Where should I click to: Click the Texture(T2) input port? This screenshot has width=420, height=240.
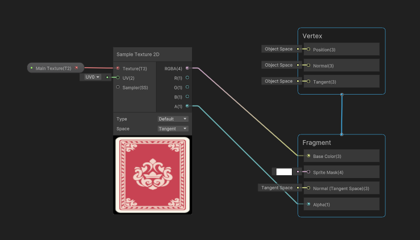118,68
